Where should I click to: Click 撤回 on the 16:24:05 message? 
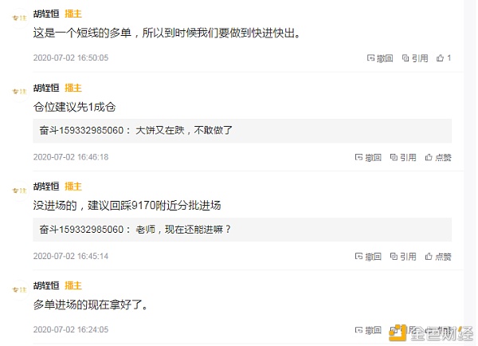click(x=368, y=330)
